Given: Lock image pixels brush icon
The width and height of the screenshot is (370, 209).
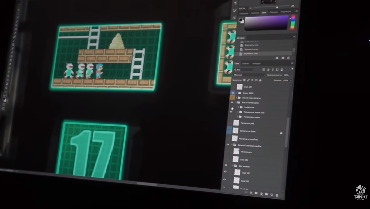Looking at the screenshot, I should click(248, 80).
